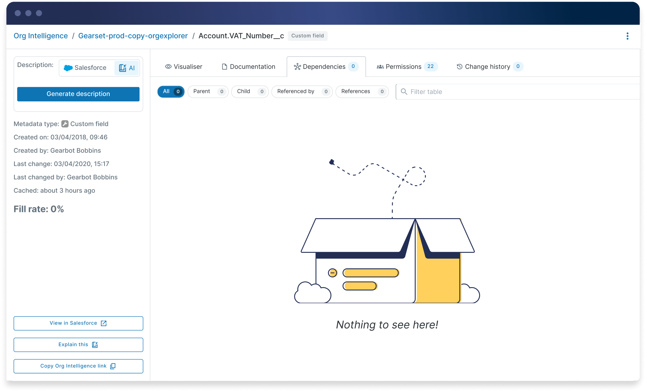Click the Salesforce cloud icon in Description
The height and width of the screenshot is (392, 647).
[x=68, y=68]
